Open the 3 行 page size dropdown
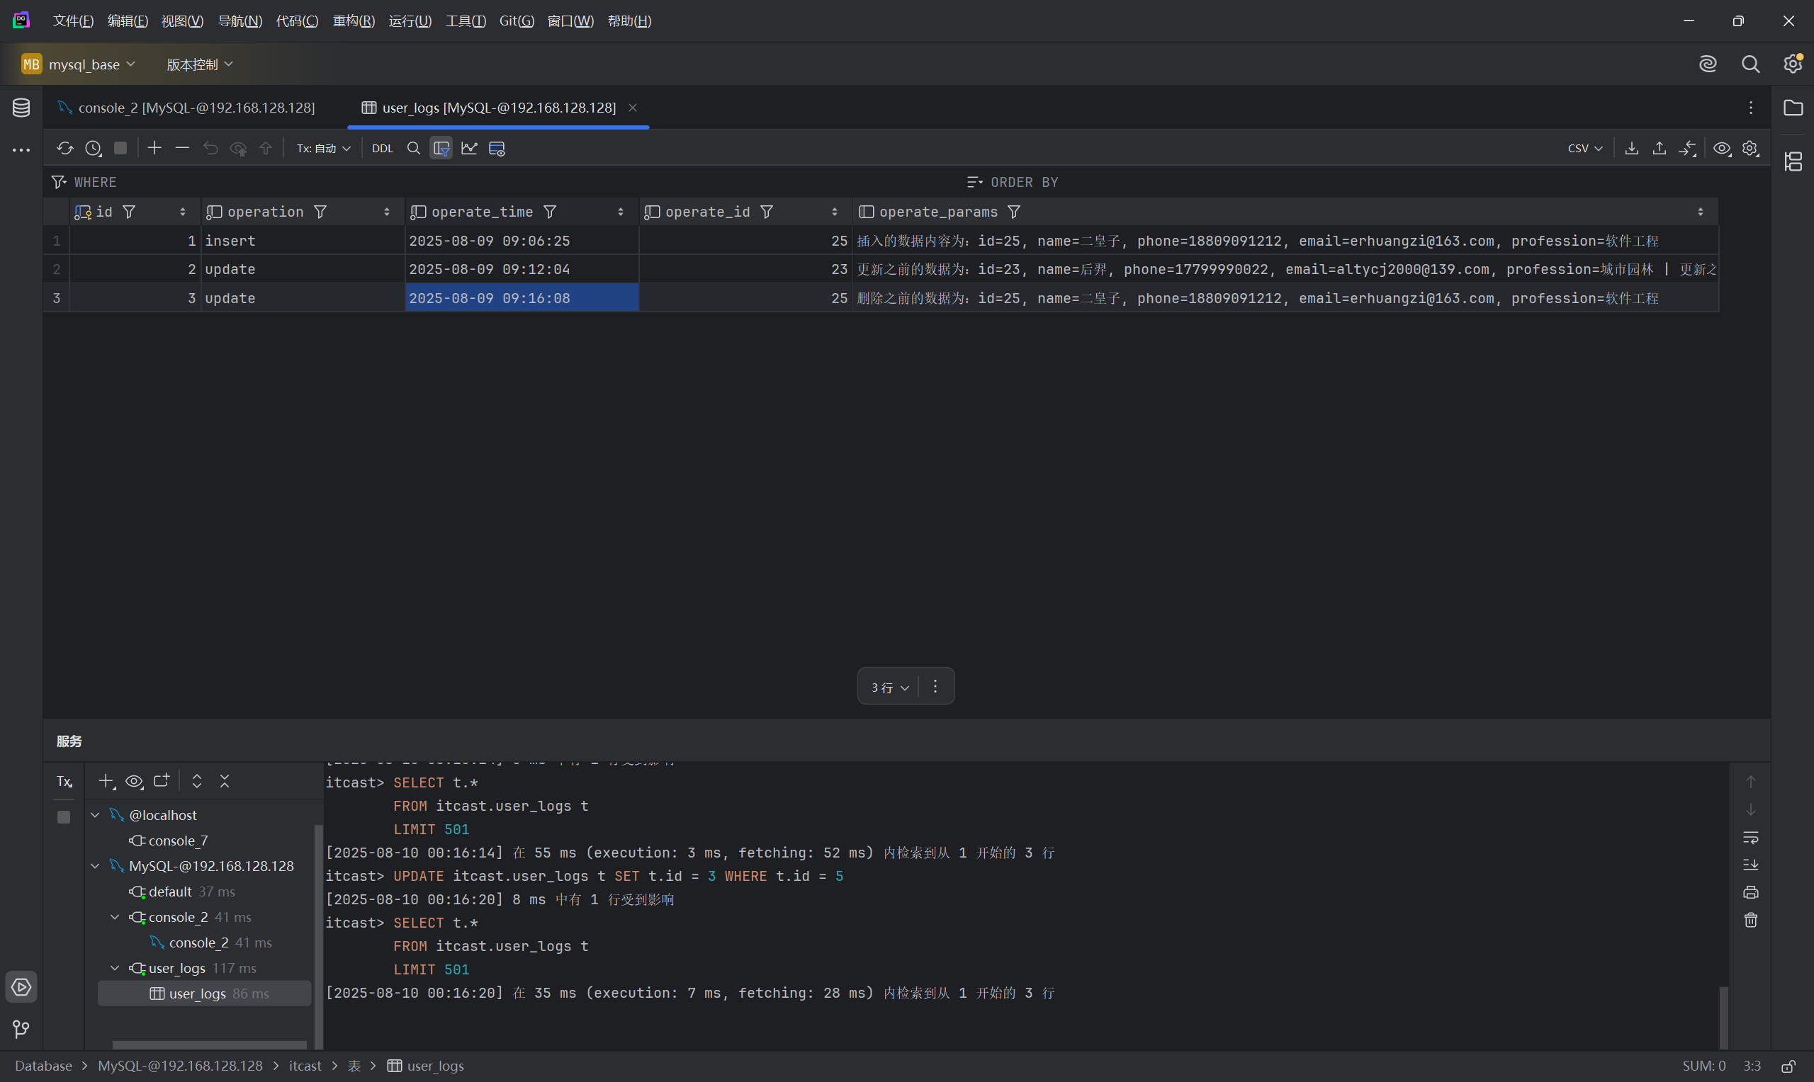Image resolution: width=1814 pixels, height=1082 pixels. [889, 687]
